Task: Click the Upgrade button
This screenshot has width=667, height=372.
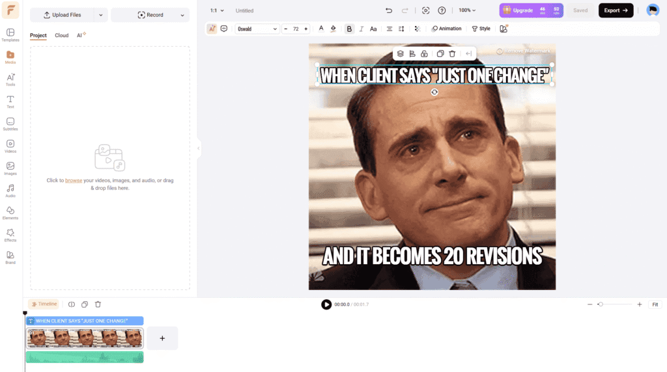Action: (532, 10)
